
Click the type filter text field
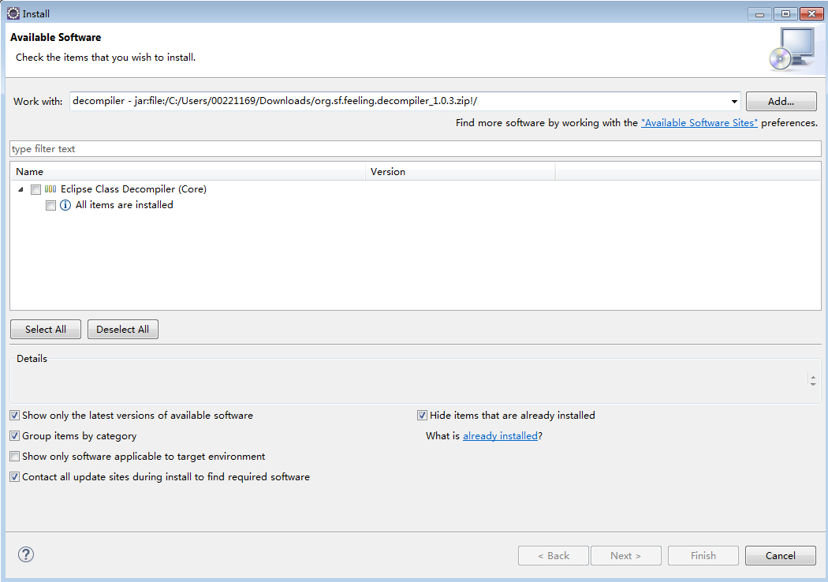(415, 149)
